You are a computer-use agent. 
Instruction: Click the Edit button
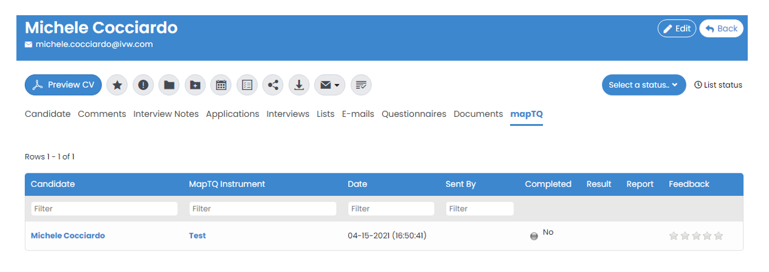(x=677, y=29)
